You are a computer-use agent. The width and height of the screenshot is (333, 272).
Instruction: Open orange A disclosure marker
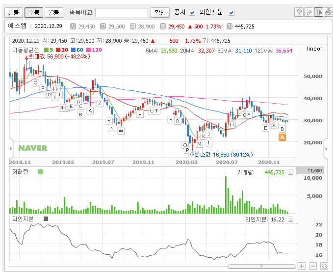(282, 137)
